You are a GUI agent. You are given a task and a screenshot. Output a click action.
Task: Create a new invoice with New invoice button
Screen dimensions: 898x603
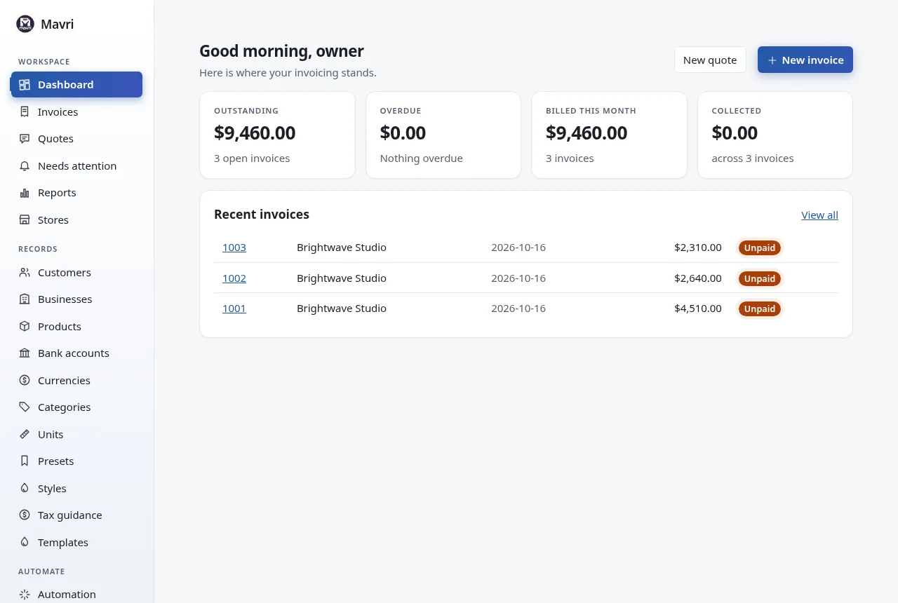(x=805, y=60)
